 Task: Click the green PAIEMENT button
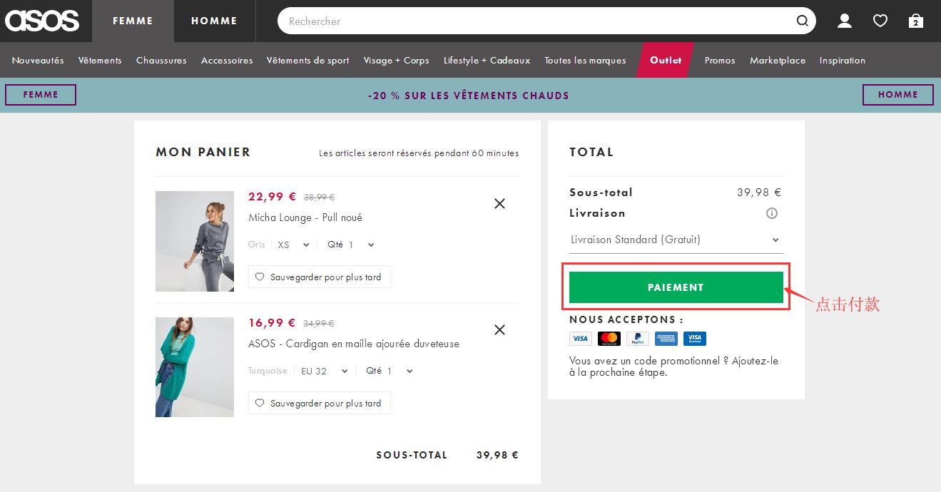(x=676, y=287)
